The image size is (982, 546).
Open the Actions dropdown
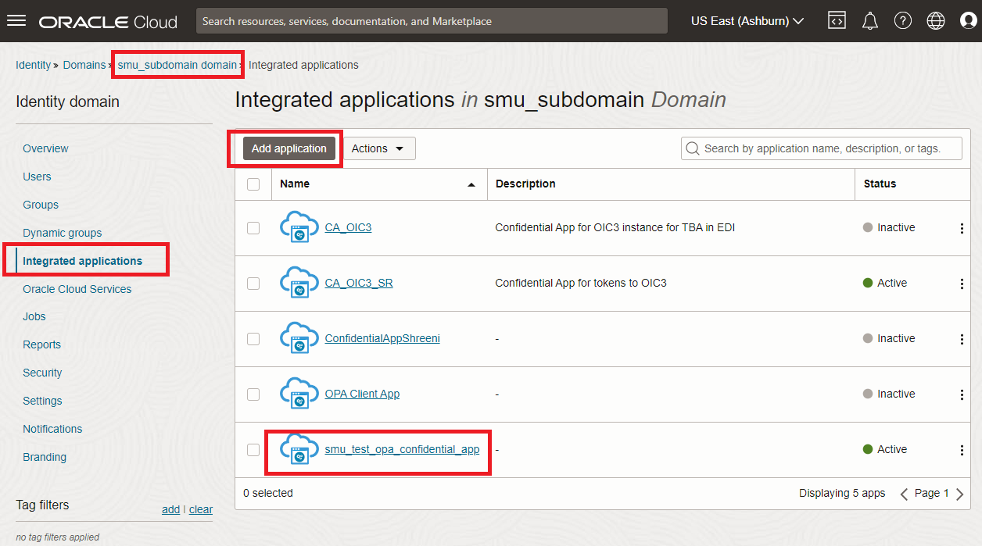pyautogui.click(x=378, y=148)
